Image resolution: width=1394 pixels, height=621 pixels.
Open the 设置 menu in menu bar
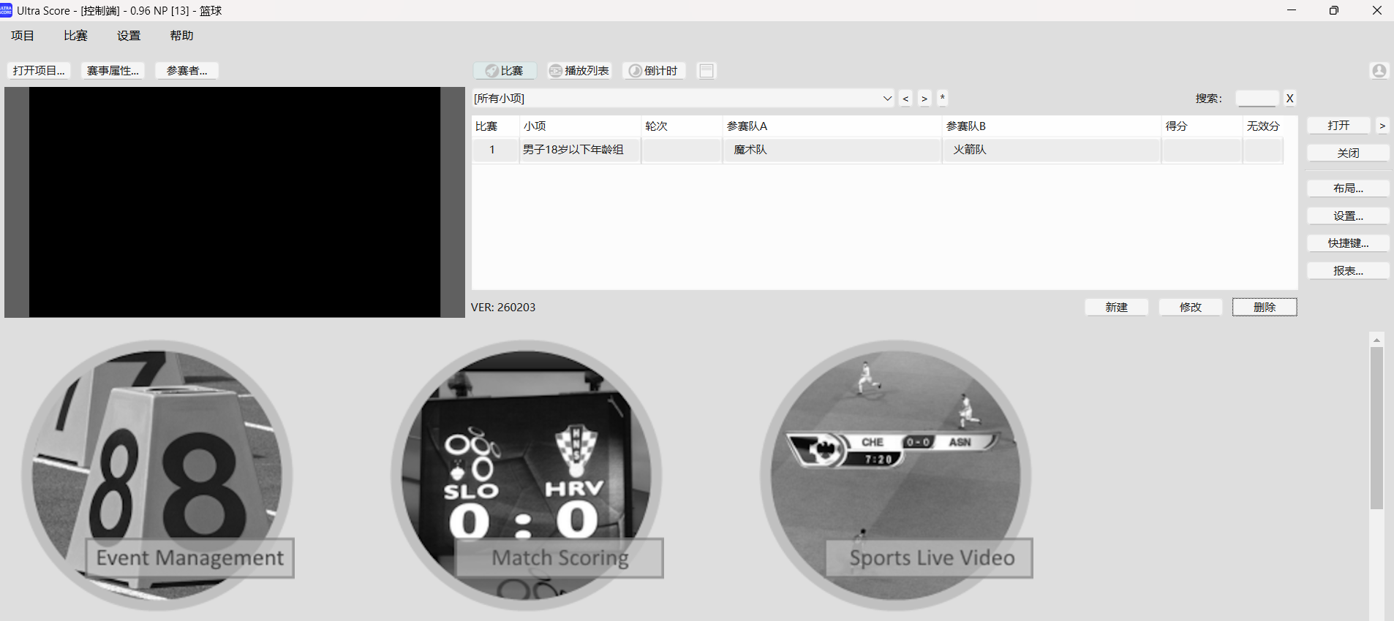[129, 36]
